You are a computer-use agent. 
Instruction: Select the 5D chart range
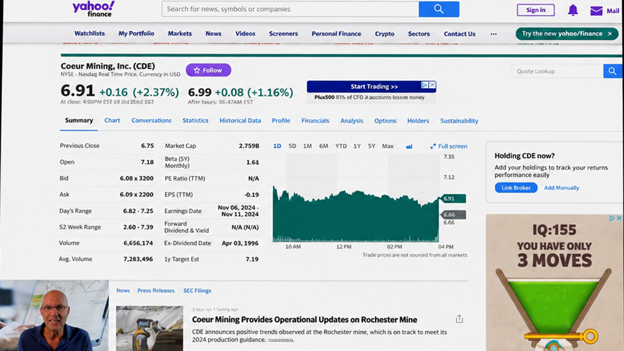pyautogui.click(x=292, y=146)
